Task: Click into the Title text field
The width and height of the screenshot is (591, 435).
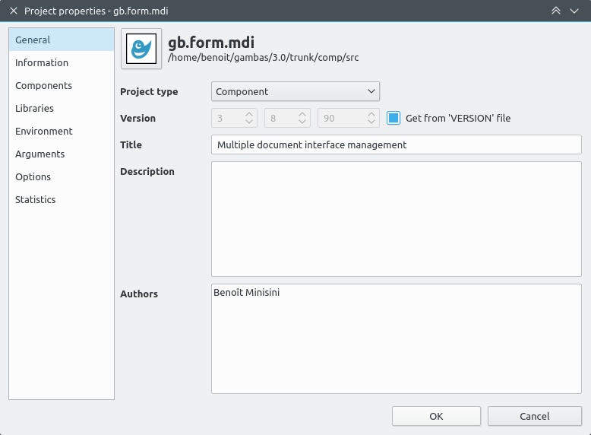Action: pos(397,144)
